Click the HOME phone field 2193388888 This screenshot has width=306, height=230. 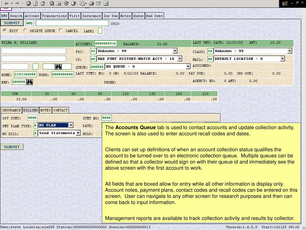click(25, 74)
